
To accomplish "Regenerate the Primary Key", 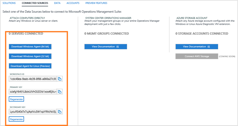I will point(17,99).
